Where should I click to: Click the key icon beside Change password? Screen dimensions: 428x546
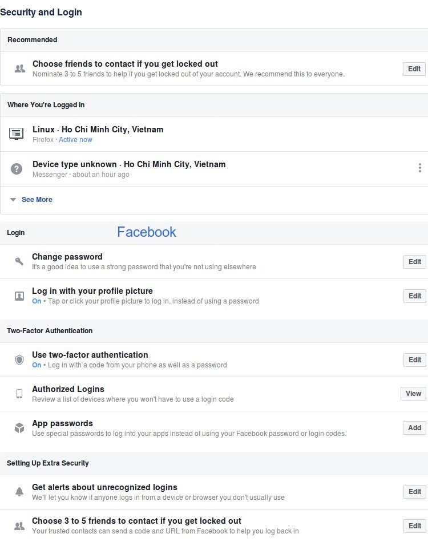coord(19,261)
